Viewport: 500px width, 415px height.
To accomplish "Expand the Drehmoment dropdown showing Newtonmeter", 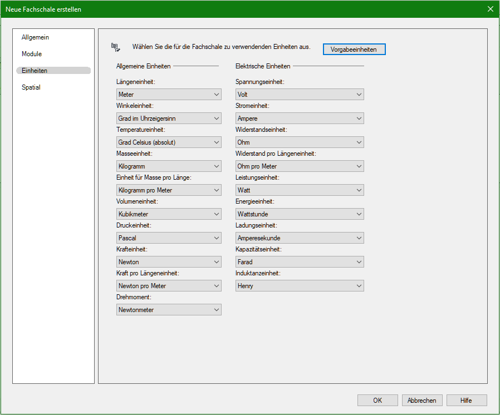I will [x=169, y=309].
